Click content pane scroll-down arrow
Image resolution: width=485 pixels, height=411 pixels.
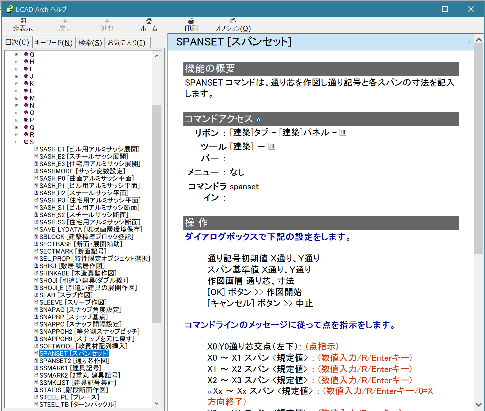click(x=479, y=405)
